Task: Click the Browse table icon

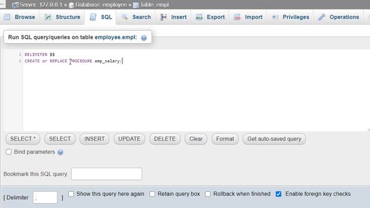Action: pyautogui.click(x=8, y=17)
